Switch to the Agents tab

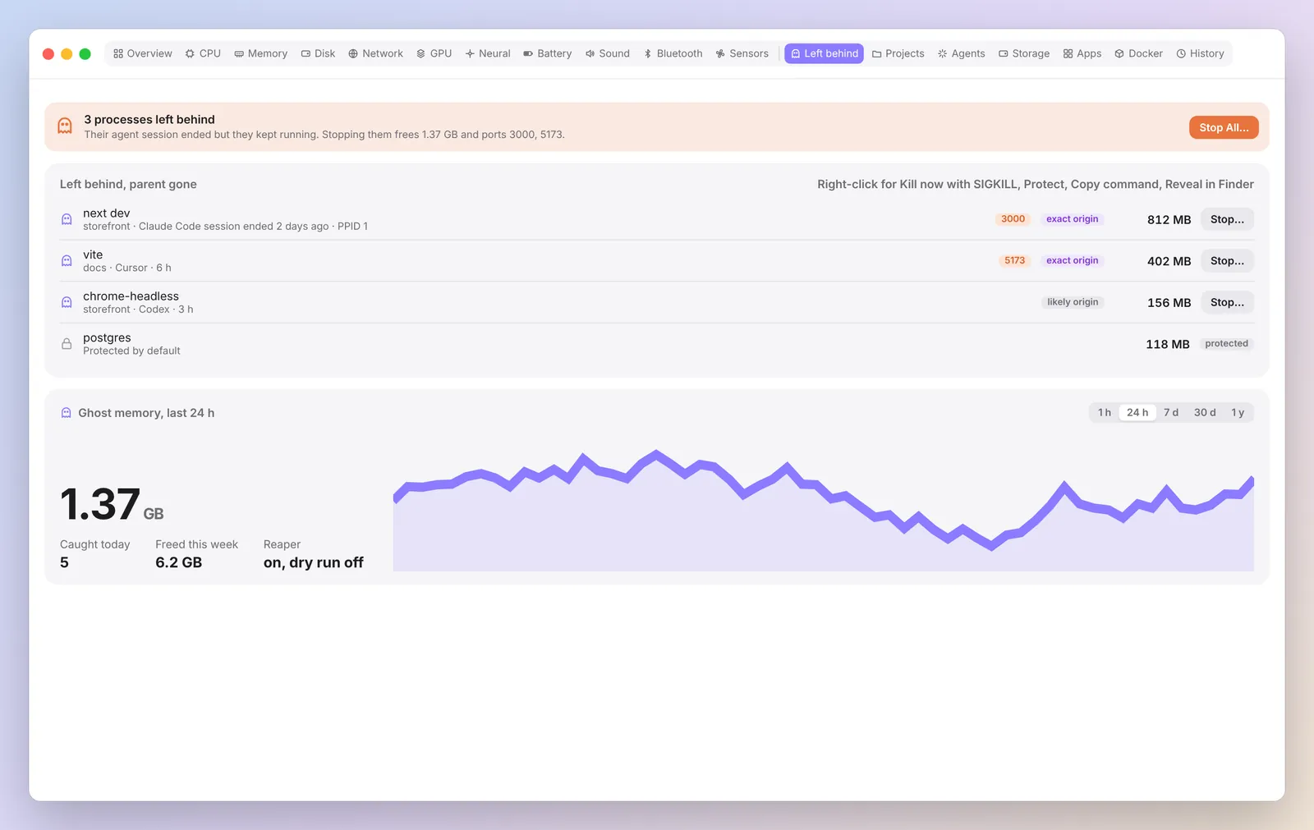point(962,53)
